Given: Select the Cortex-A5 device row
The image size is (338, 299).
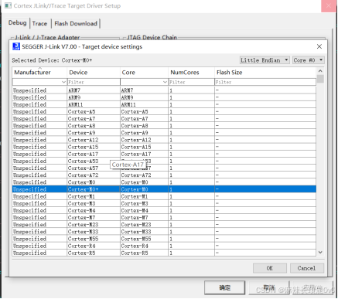Looking at the screenshot, I should [x=164, y=111].
